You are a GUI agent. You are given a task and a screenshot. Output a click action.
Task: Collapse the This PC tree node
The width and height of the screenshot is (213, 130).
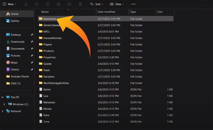[x=3, y=97]
